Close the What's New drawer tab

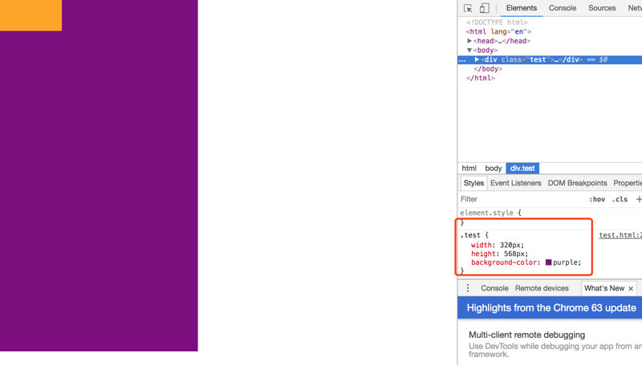[631, 289]
